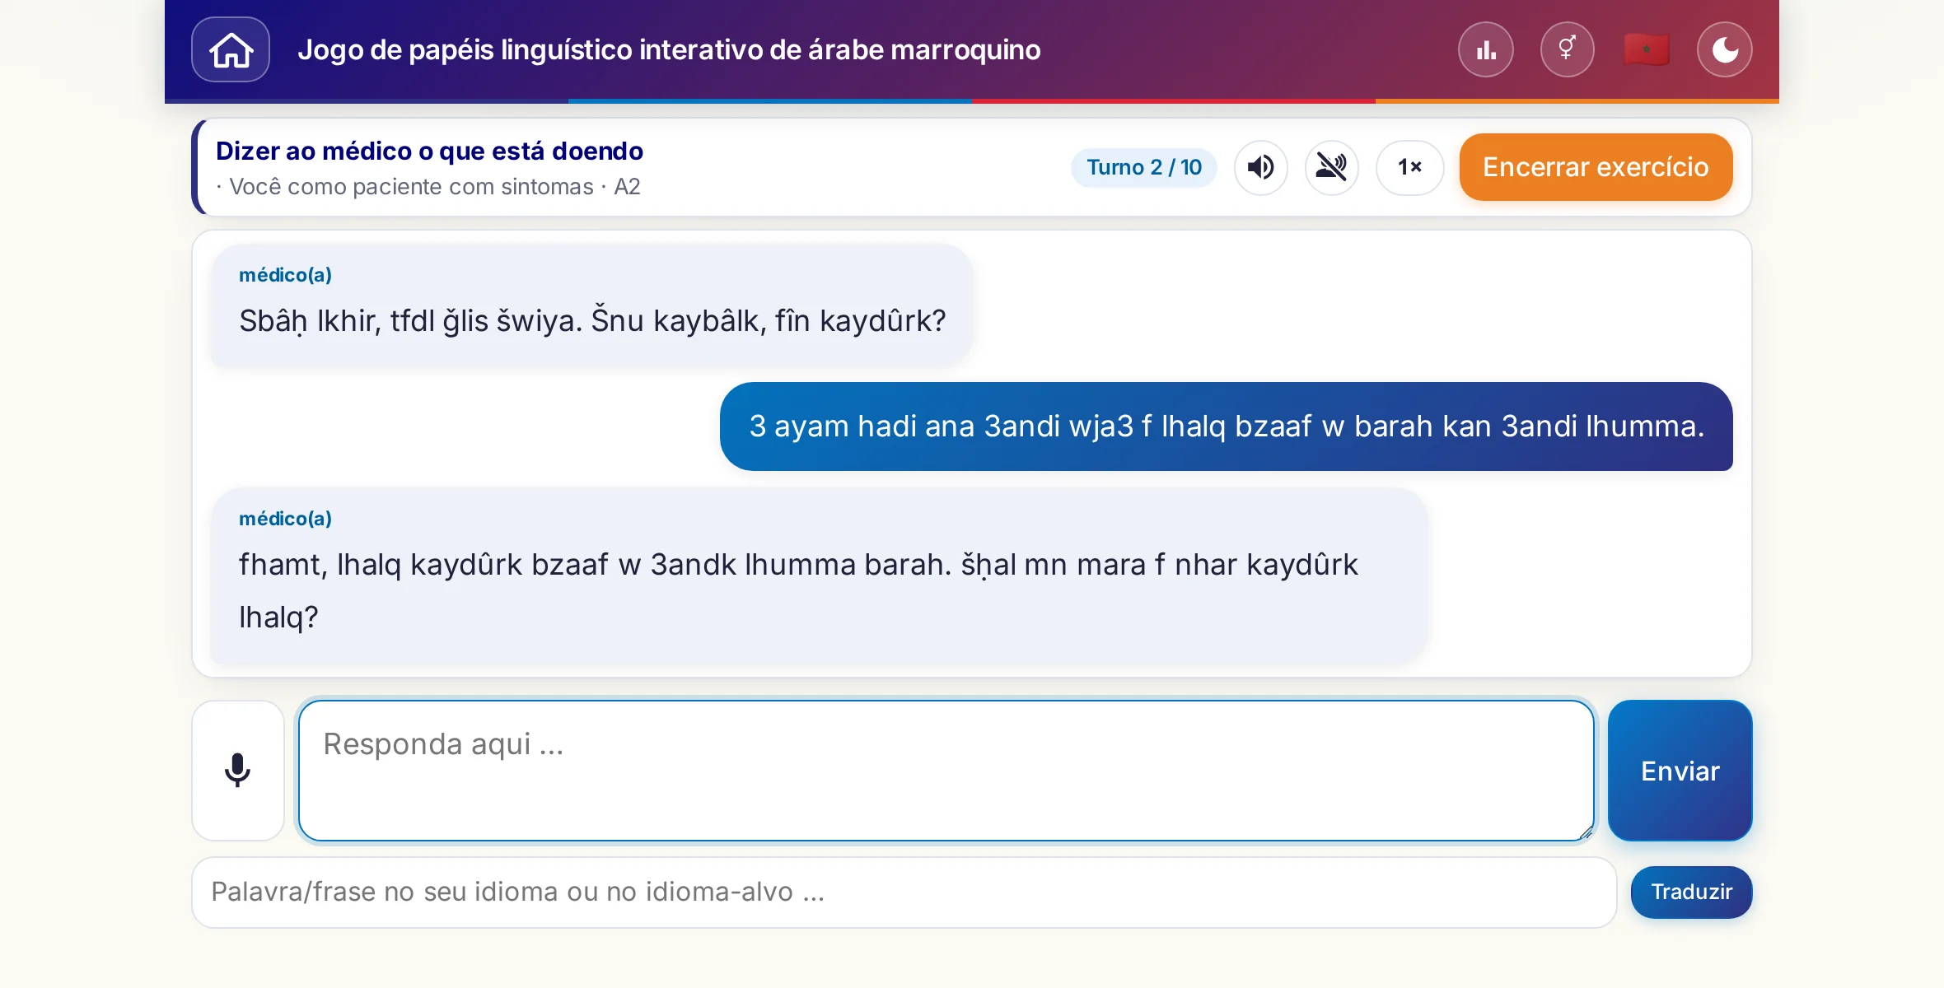This screenshot has height=988, width=1944.
Task: Click Encerrar exercício button
Action: click(1596, 167)
